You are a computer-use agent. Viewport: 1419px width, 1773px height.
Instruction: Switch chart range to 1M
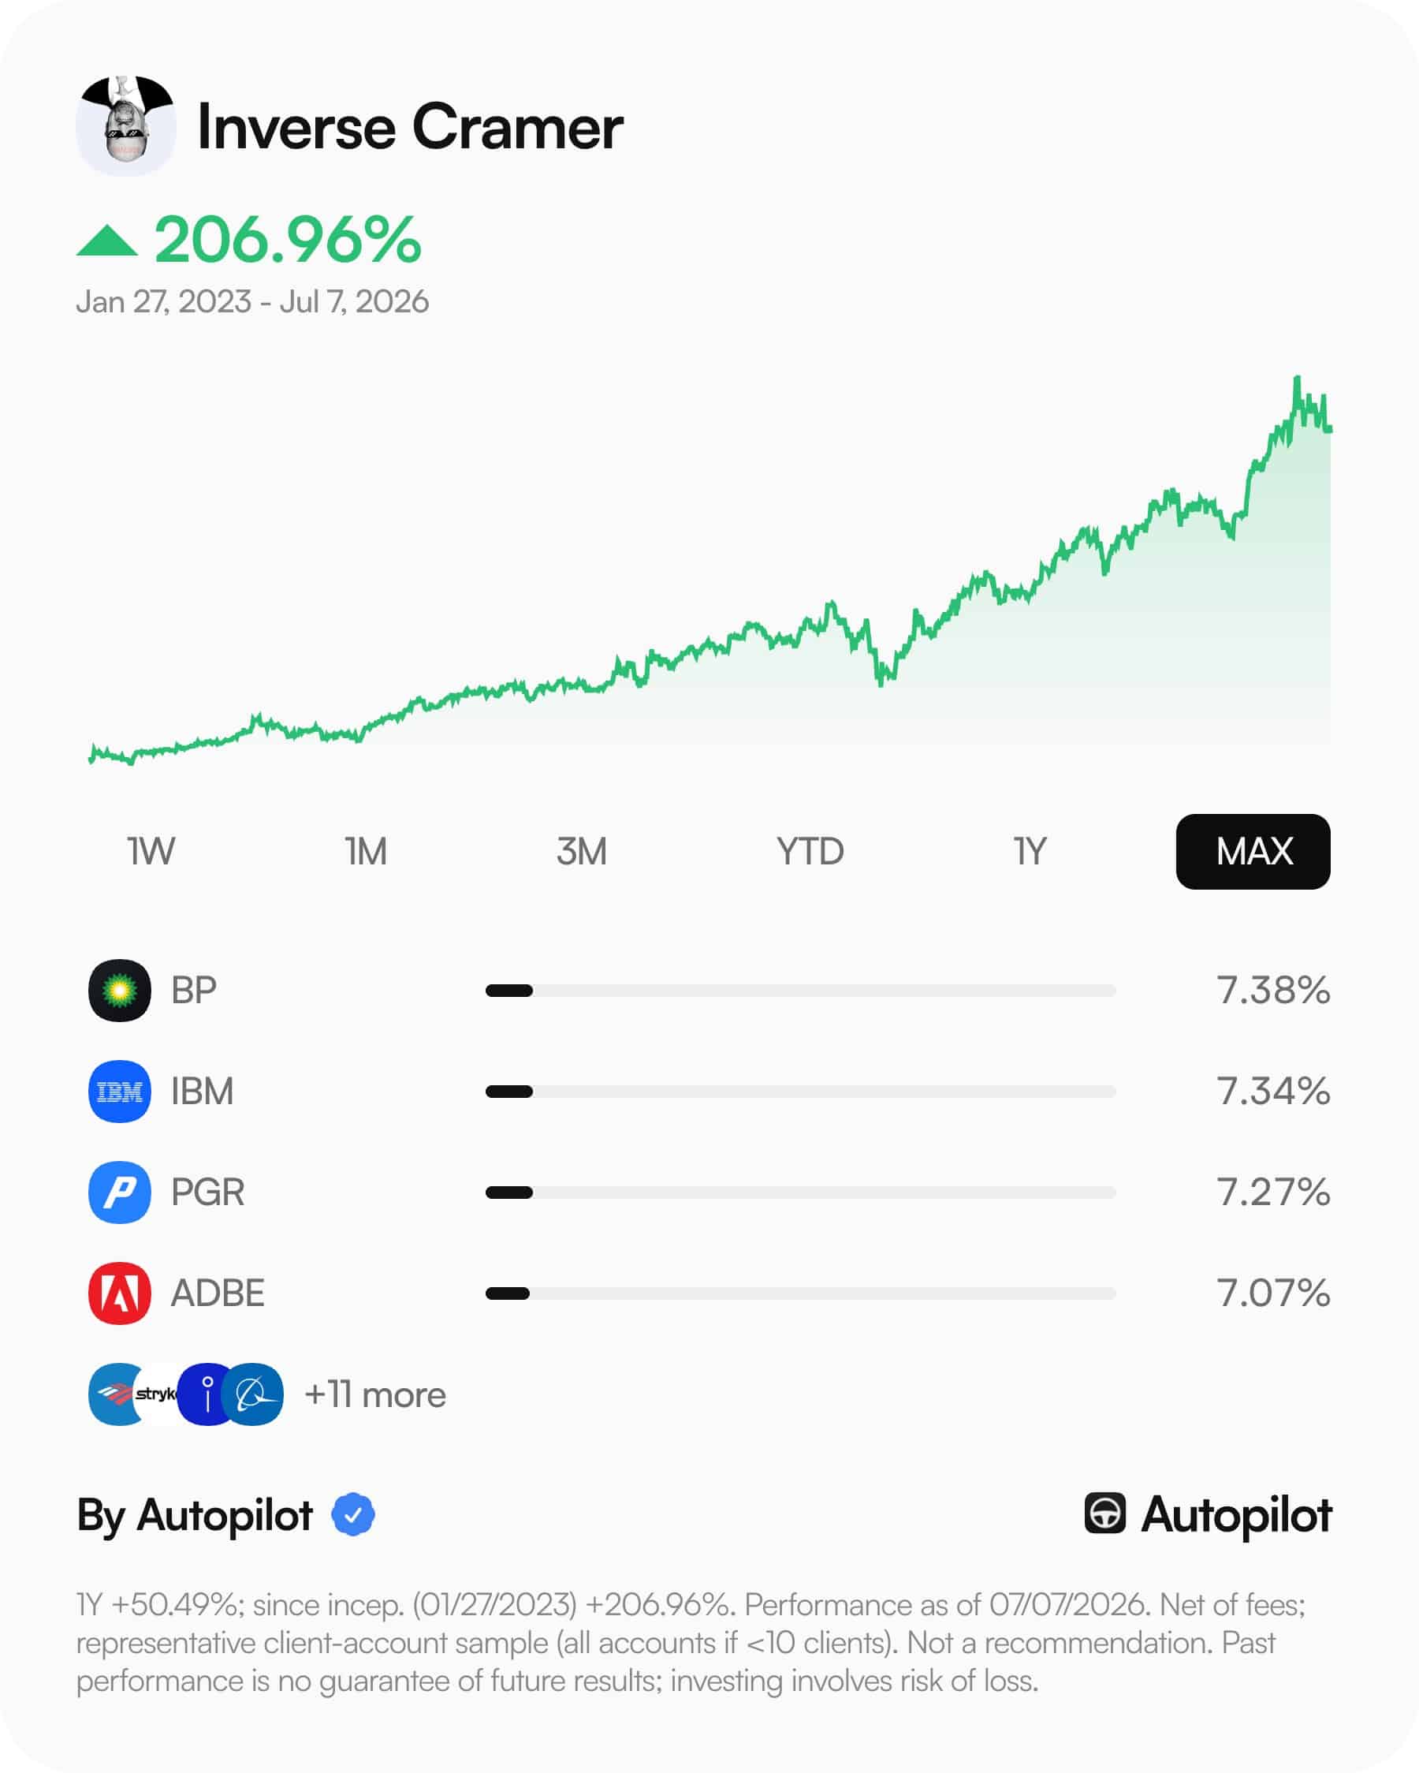pyautogui.click(x=366, y=852)
